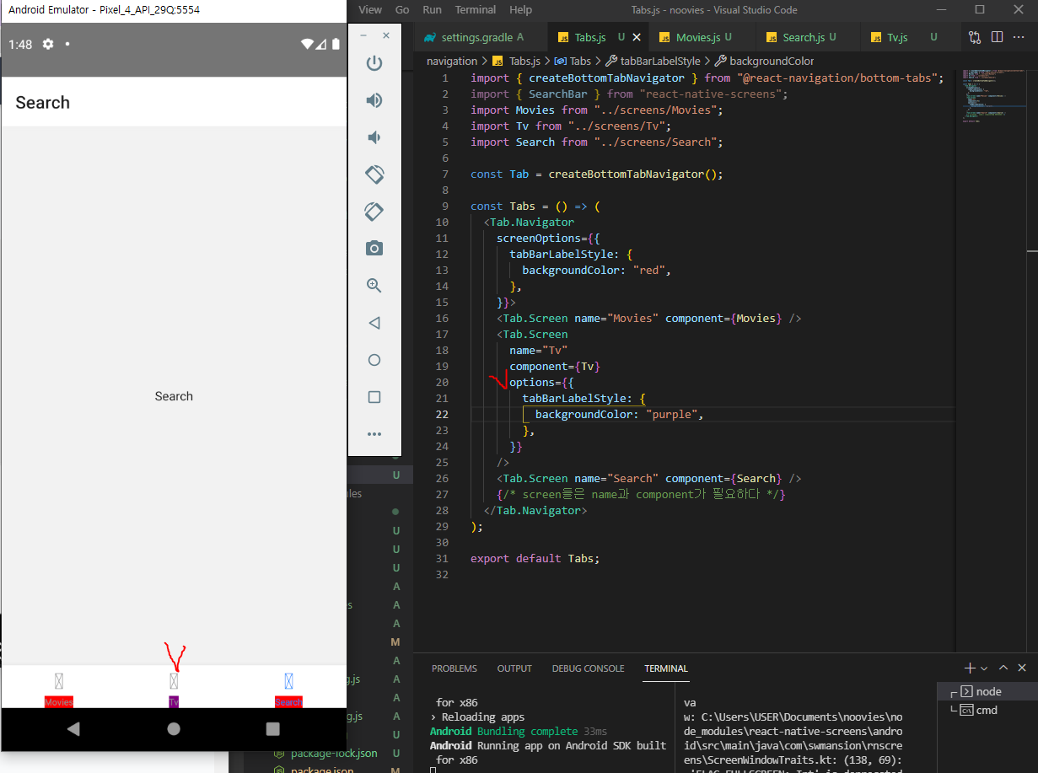Image resolution: width=1038 pixels, height=773 pixels.
Task: Switch to Search.js editor tab
Action: [x=809, y=37]
